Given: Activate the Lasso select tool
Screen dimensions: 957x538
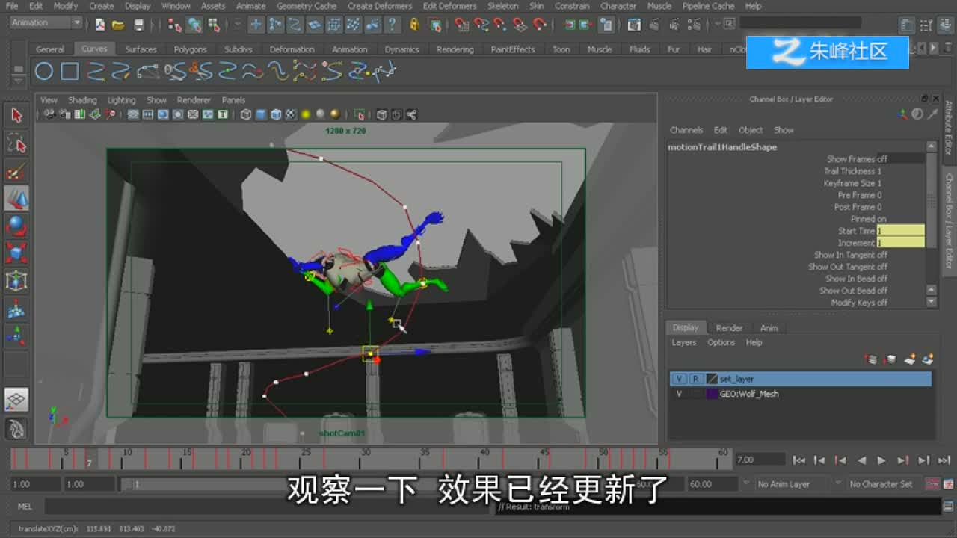Looking at the screenshot, I should [x=16, y=143].
